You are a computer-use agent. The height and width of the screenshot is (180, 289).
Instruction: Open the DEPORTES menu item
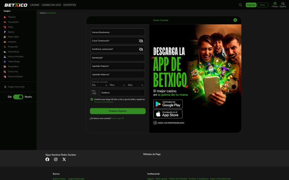coord(70,5)
